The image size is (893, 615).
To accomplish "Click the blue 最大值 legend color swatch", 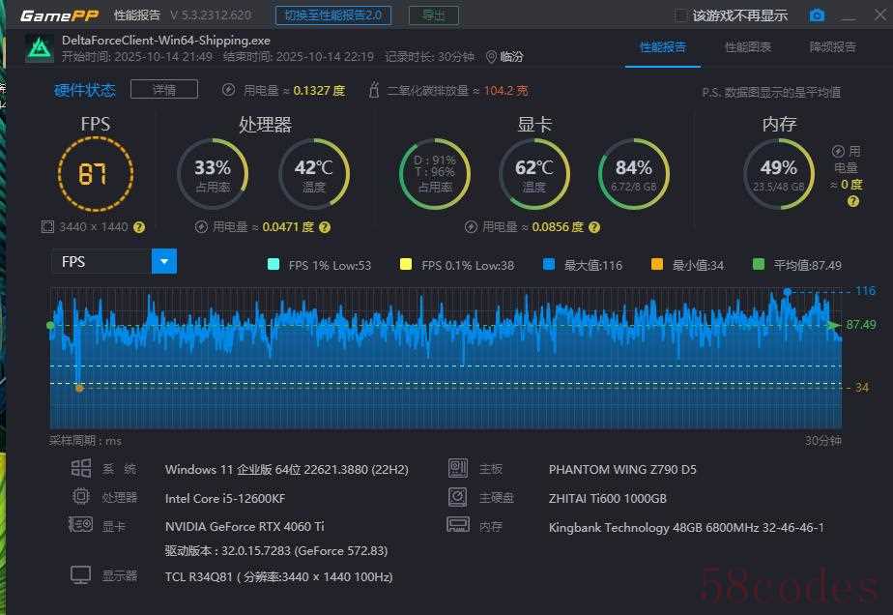I will 549,265.
